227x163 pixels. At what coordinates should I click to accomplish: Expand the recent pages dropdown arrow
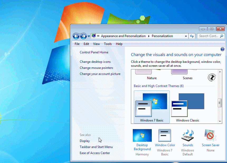(89, 36)
